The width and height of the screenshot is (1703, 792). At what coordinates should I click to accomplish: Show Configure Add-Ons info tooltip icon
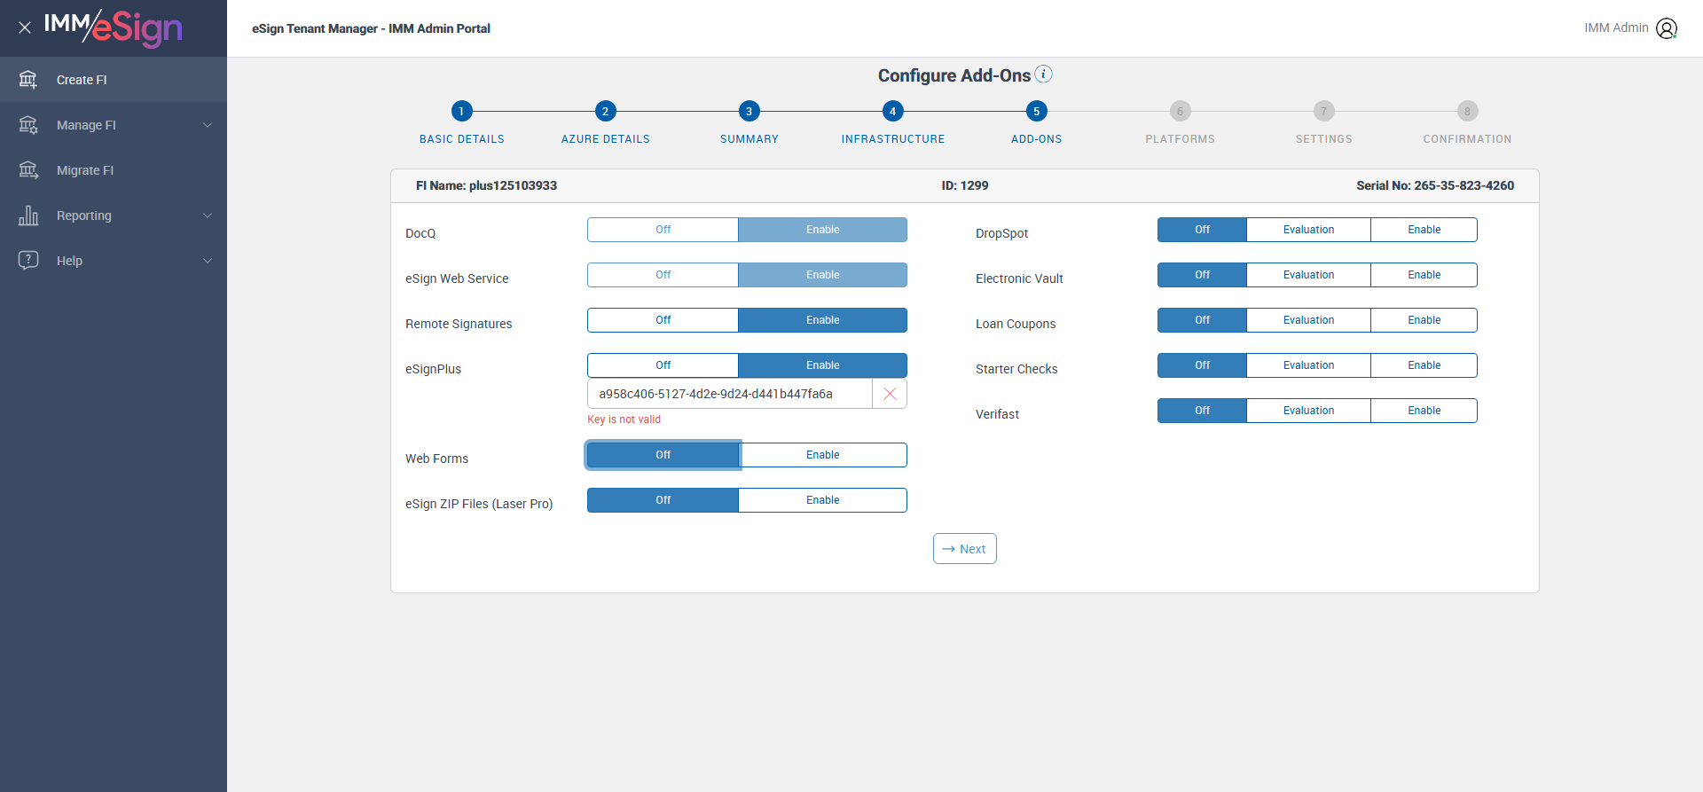point(1044,74)
